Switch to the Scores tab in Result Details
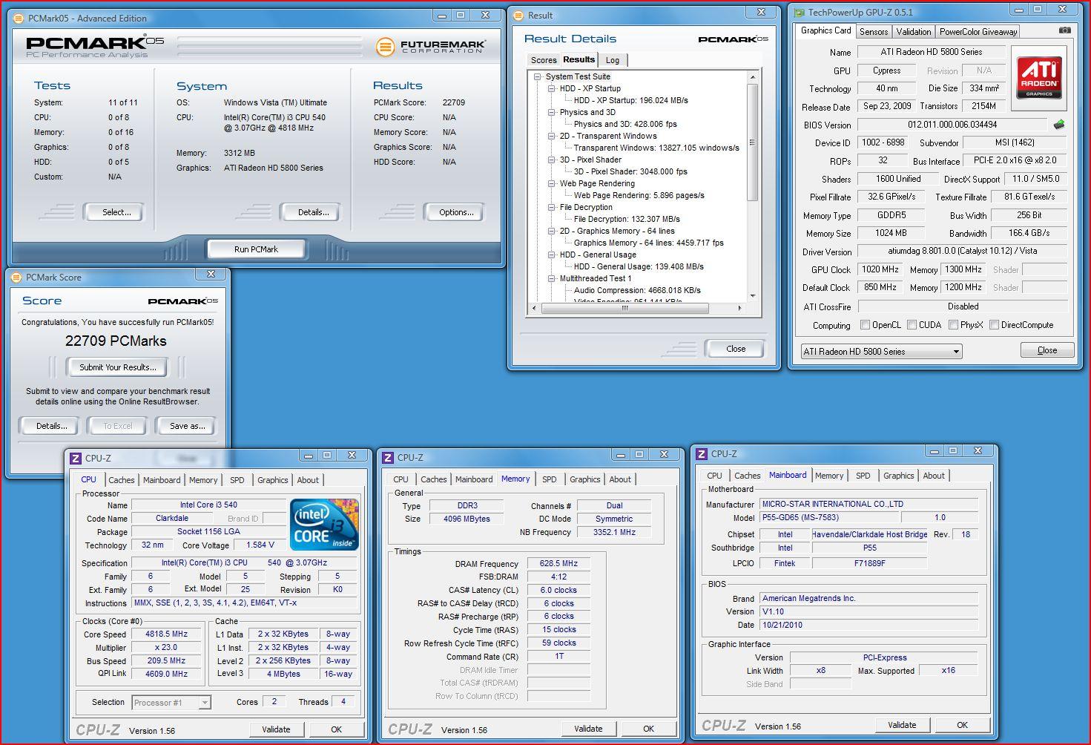 [544, 60]
